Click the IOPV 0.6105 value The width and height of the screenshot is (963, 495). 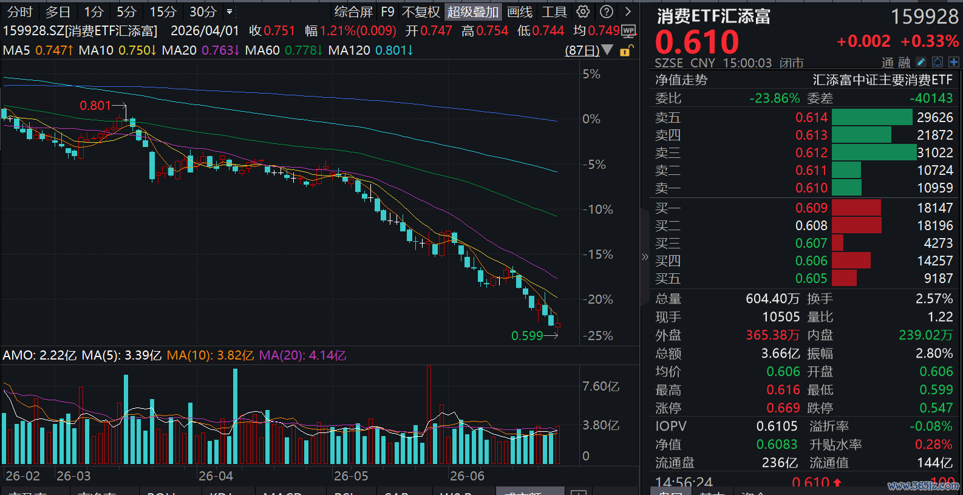click(x=777, y=426)
